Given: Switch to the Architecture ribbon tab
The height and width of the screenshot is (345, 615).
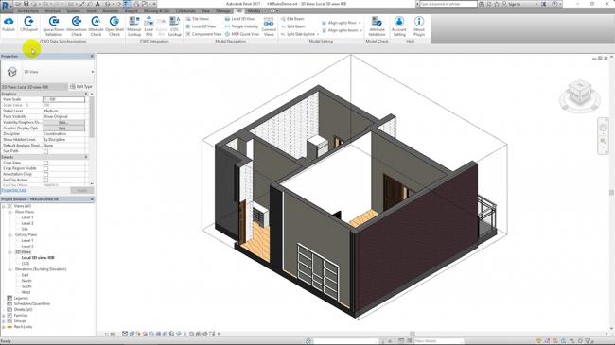Looking at the screenshot, I should [28, 11].
